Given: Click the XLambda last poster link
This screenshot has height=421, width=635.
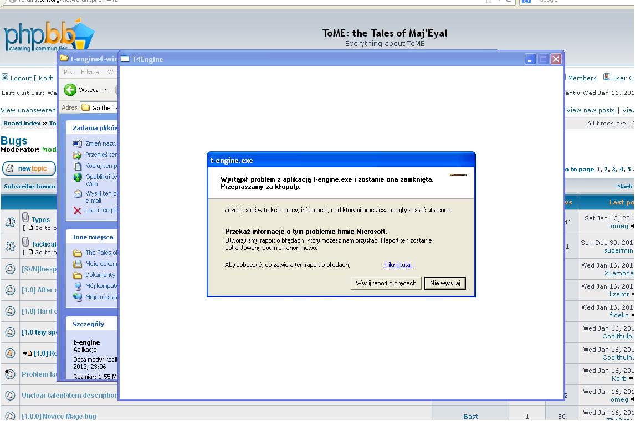Looking at the screenshot, I should 619,273.
